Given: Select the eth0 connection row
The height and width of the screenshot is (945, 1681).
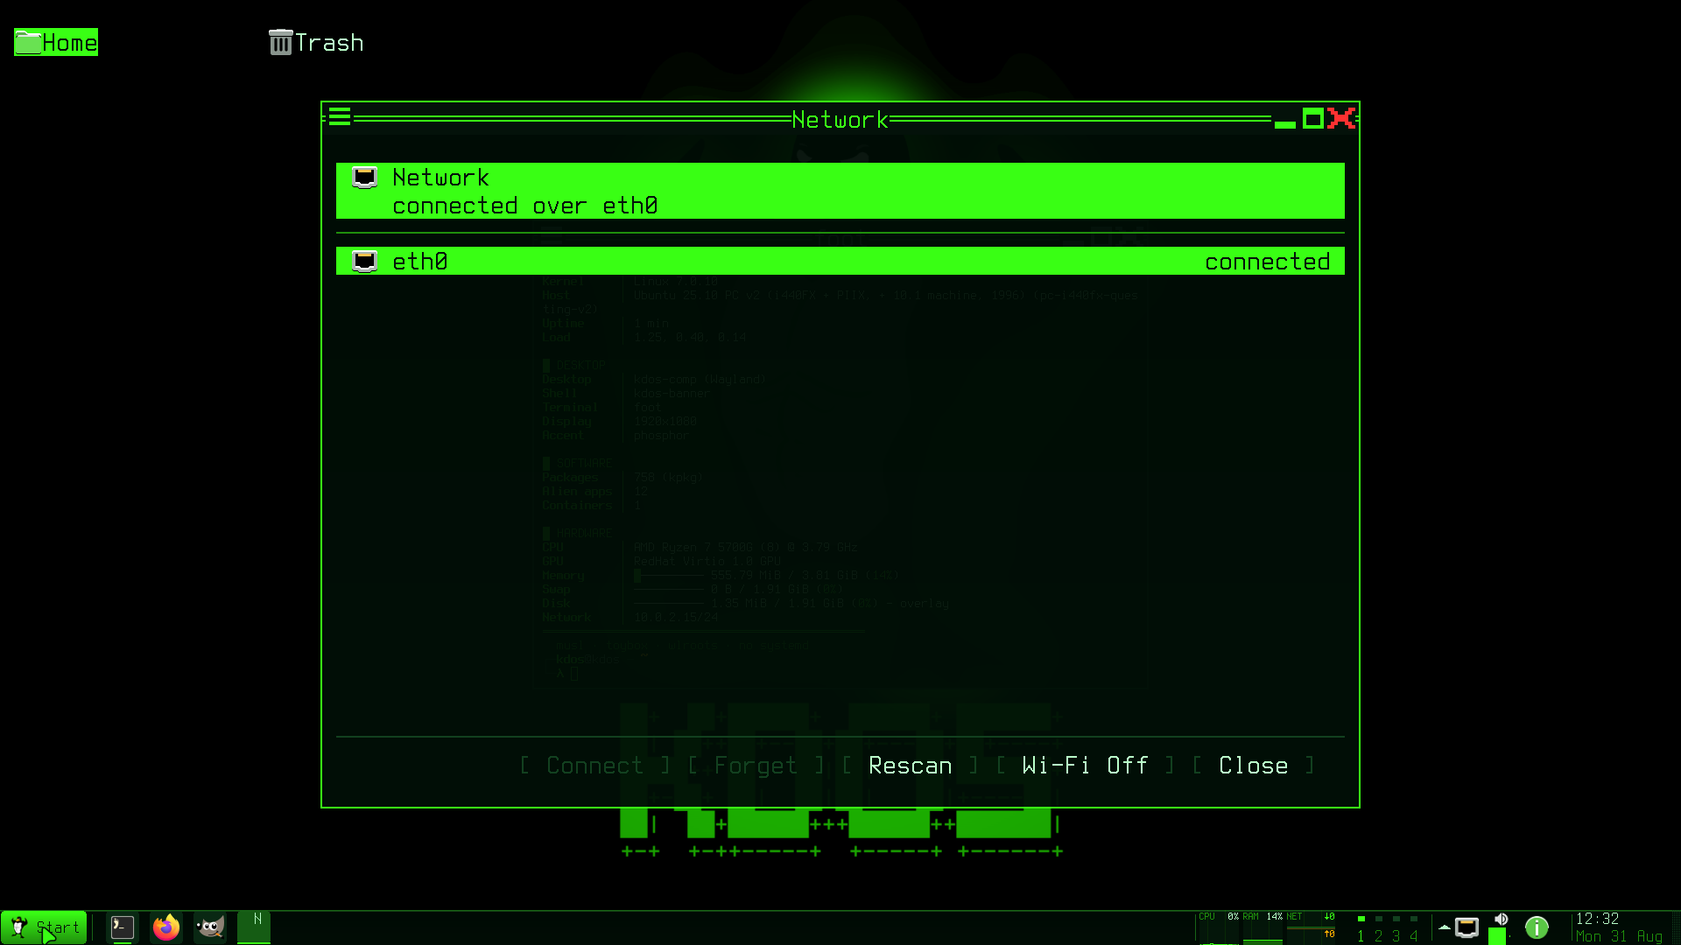Looking at the screenshot, I should (840, 261).
